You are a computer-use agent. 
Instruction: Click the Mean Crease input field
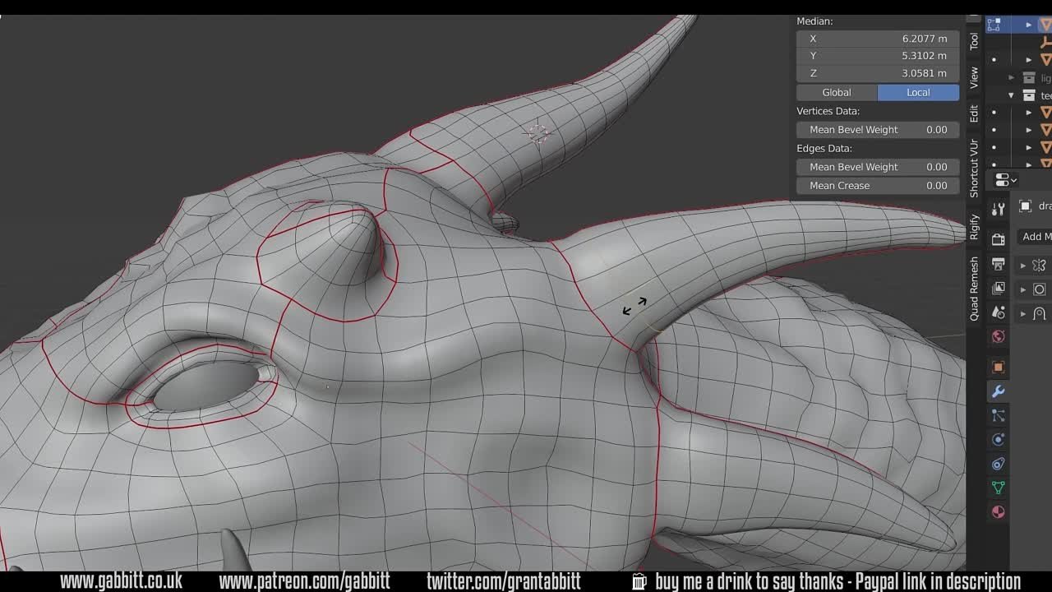coord(877,185)
